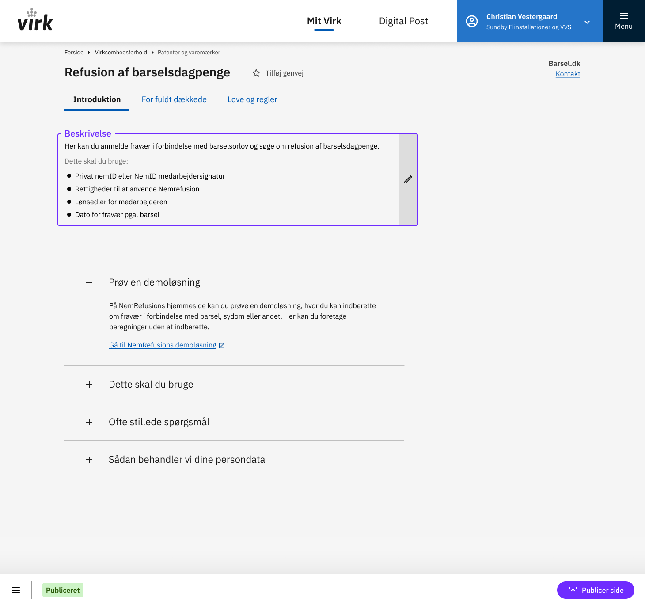The width and height of the screenshot is (645, 606).
Task: Open Digital Post
Action: click(x=403, y=21)
